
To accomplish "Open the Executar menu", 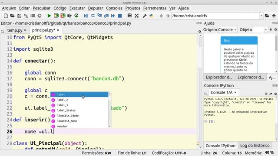I will click(77, 8).
